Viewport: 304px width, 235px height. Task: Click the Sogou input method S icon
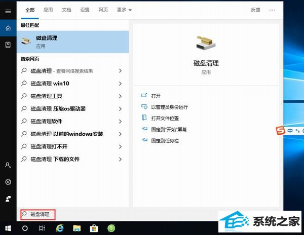pyautogui.click(x=280, y=130)
